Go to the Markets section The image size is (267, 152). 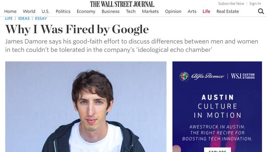[x=150, y=11]
